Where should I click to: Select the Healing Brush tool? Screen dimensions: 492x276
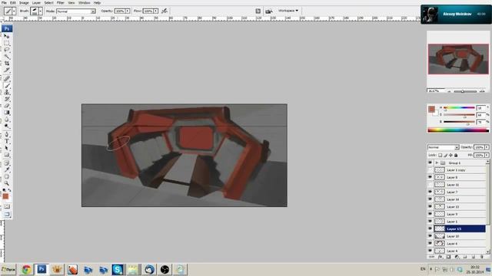(x=7, y=78)
